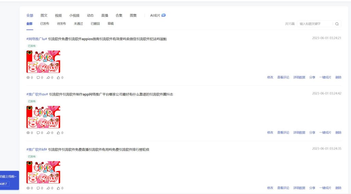Click 分享 for the 推广软件ov post

pos(312,133)
